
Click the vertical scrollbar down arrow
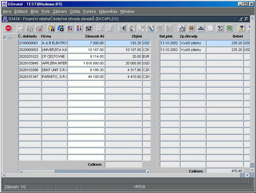pyautogui.click(x=252, y=170)
